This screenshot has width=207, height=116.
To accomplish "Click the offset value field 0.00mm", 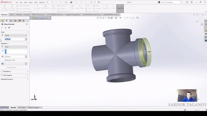I will pyautogui.click(x=15, y=39).
